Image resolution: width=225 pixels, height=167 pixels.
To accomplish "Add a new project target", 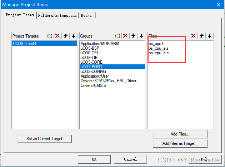I will pyautogui.click(x=50, y=36).
